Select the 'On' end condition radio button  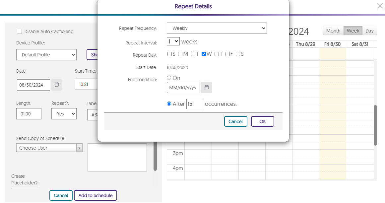[x=169, y=78]
